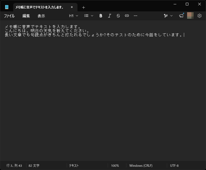Click first text line メモ帳に音声でテキストを入力します。
206x170 pixels.
43,27
